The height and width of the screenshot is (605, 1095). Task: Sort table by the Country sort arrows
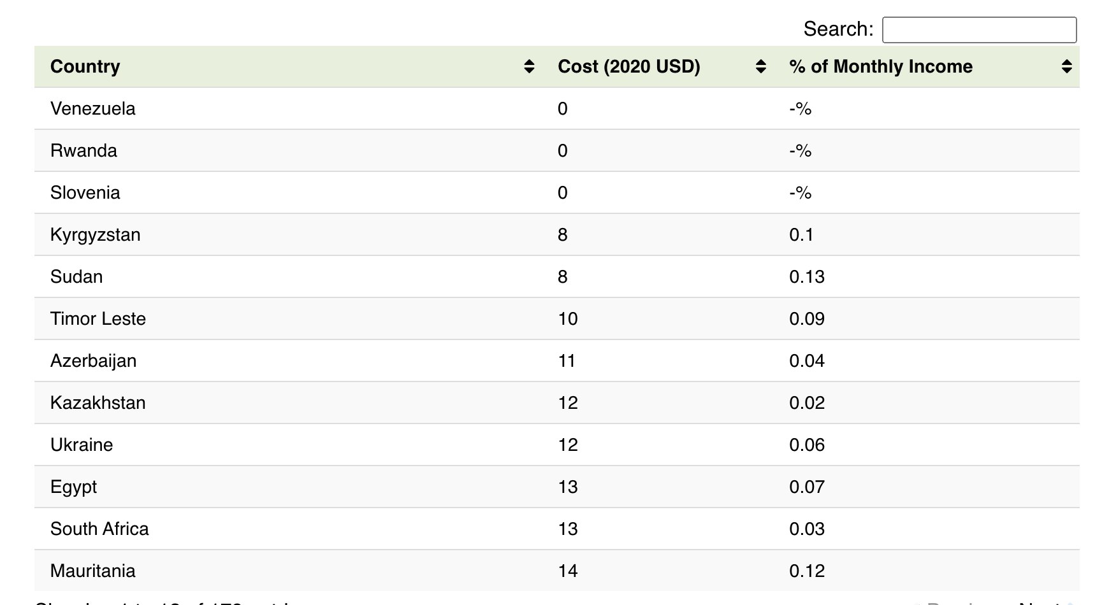click(529, 66)
